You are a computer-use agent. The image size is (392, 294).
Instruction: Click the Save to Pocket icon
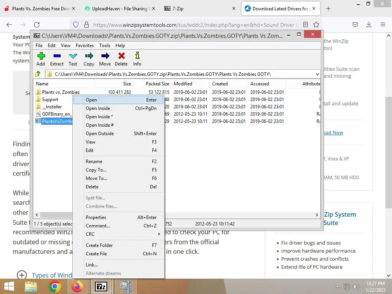coord(355,24)
